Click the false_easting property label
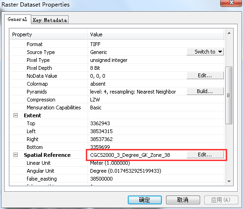Image resolution: width=243 pixels, height=209 pixels. click(x=42, y=179)
